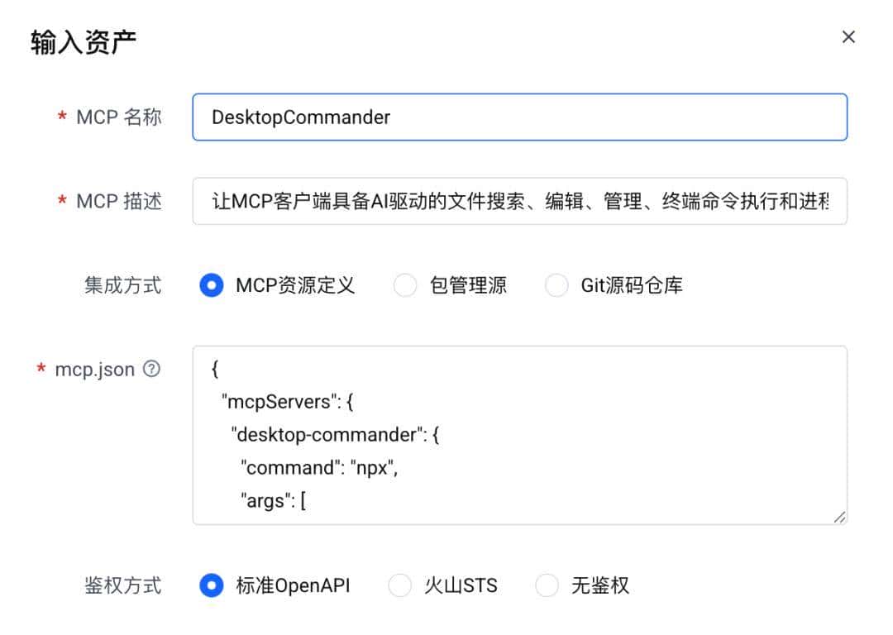Select the Git源码仓库 integration method

tap(556, 284)
